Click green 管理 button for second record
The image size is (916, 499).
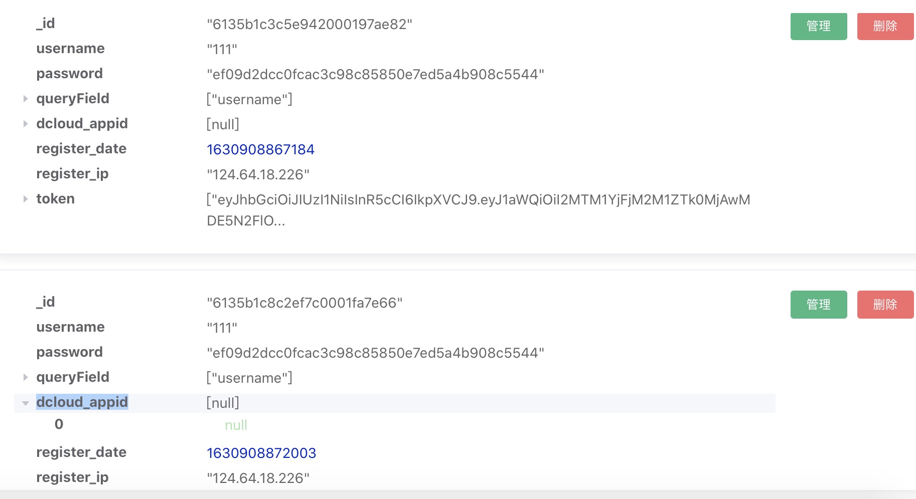click(818, 305)
